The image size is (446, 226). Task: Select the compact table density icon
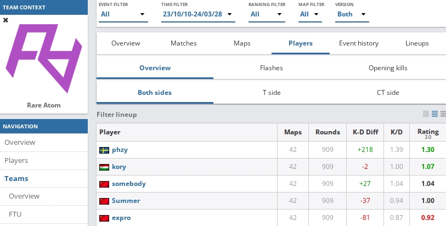[426, 114]
